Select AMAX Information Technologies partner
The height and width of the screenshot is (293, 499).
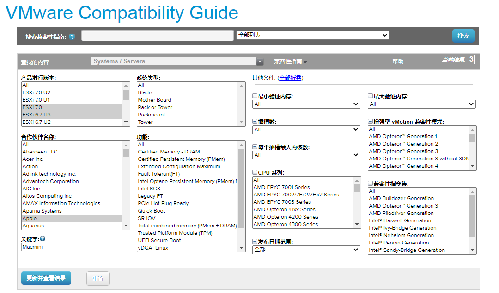[x=72, y=203]
